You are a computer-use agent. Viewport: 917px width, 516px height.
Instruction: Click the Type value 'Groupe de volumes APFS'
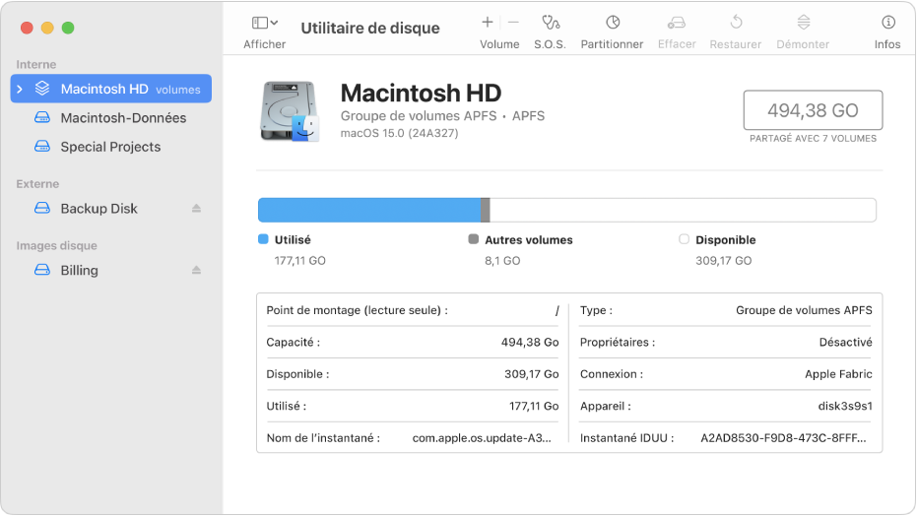(804, 310)
